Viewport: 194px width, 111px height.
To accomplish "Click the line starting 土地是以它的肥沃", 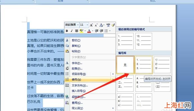I will point(46,40).
